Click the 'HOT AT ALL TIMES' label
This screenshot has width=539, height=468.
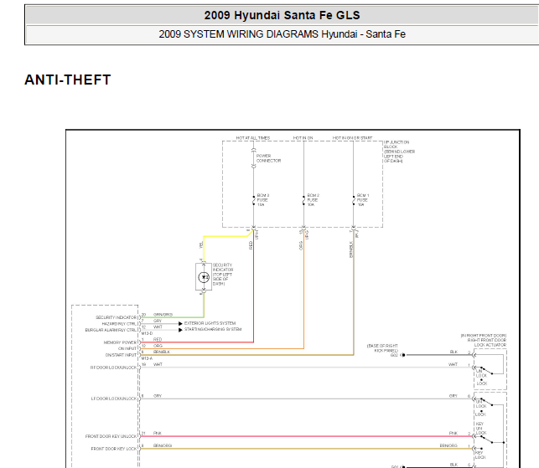[x=253, y=138]
